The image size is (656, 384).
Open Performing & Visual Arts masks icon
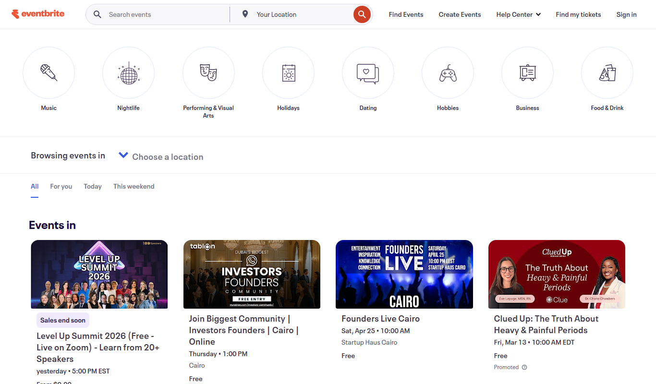tap(208, 73)
